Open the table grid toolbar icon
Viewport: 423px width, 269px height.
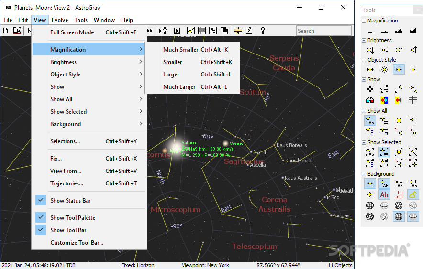pyautogui.click(x=202, y=31)
